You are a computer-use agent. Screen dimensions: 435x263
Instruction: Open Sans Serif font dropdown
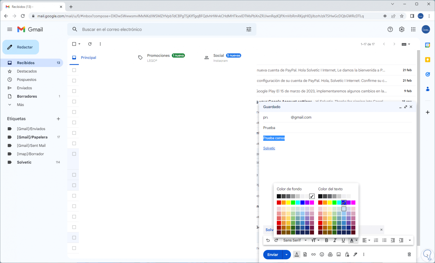coord(295,240)
